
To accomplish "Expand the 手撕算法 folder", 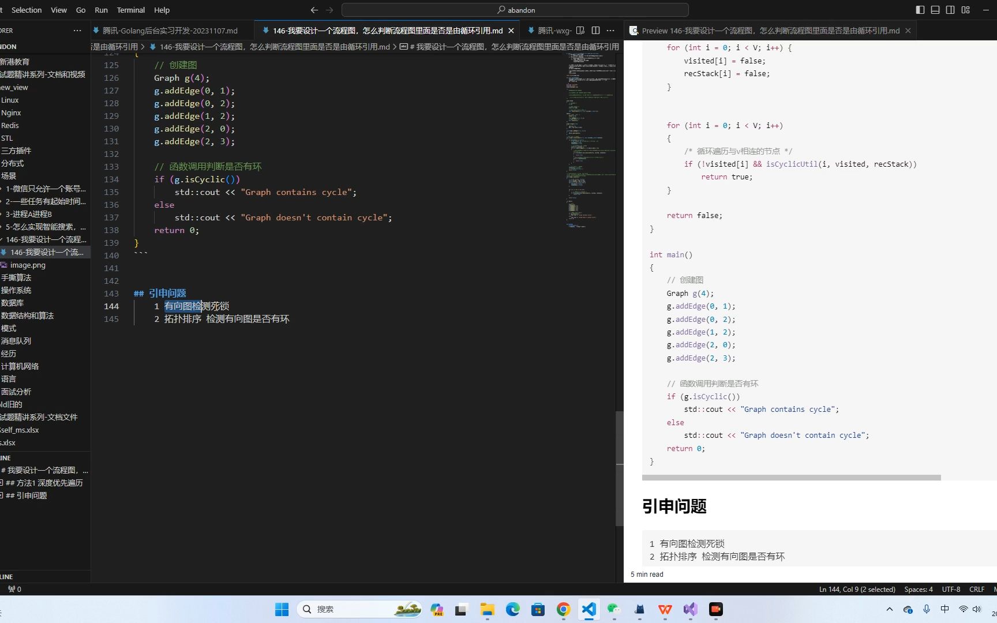I will [x=45, y=277].
